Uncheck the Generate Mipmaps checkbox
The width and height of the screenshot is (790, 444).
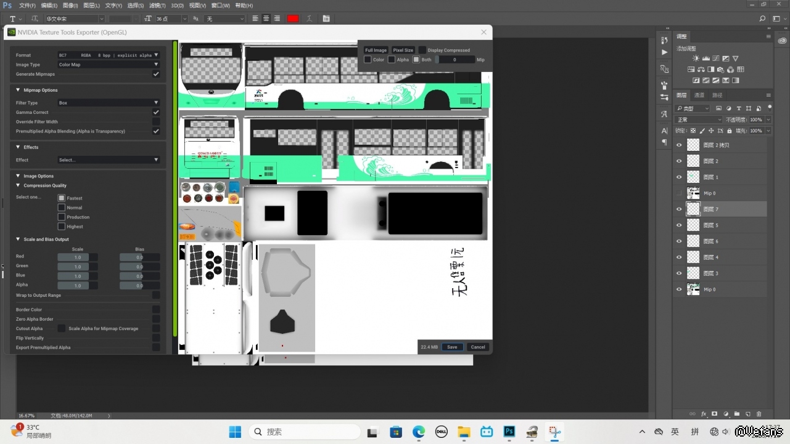click(156, 74)
